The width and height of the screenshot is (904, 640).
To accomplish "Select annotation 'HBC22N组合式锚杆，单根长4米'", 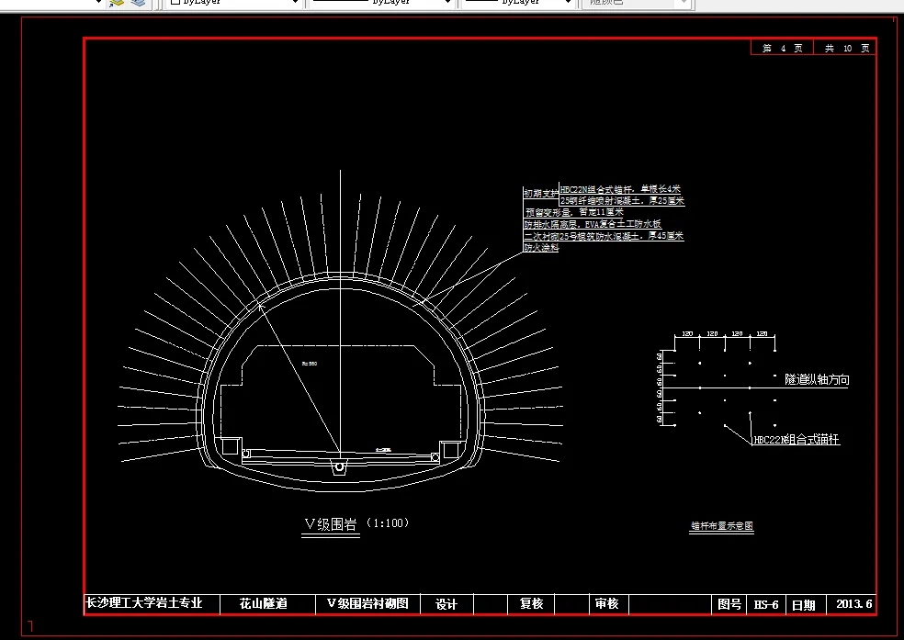I will 620,189.
